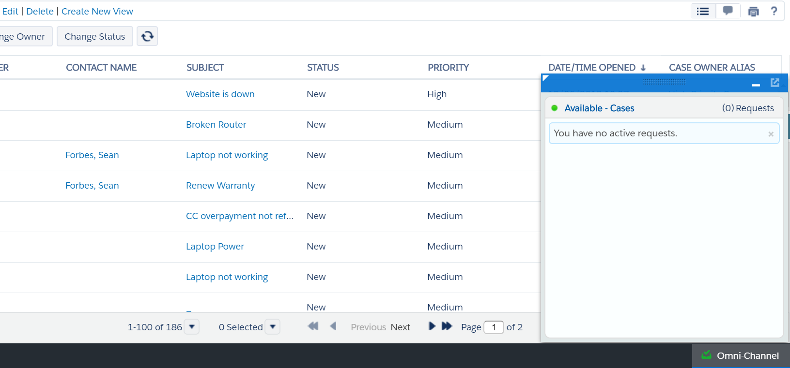790x368 pixels.
Task: Open the Laptop Power case
Action: tap(215, 247)
